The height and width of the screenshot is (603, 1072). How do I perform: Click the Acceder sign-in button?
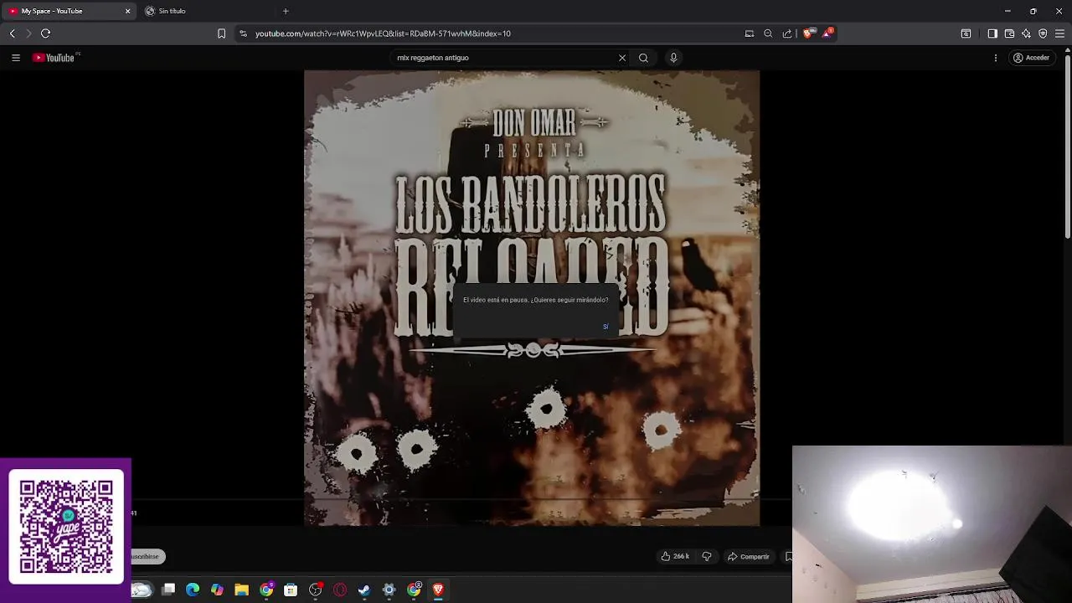coord(1031,58)
